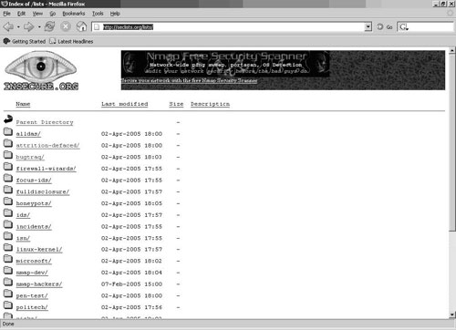Reload the page with the refresh icon
Image resolution: width=456 pixels, height=330 pixels.
[x=49, y=26]
